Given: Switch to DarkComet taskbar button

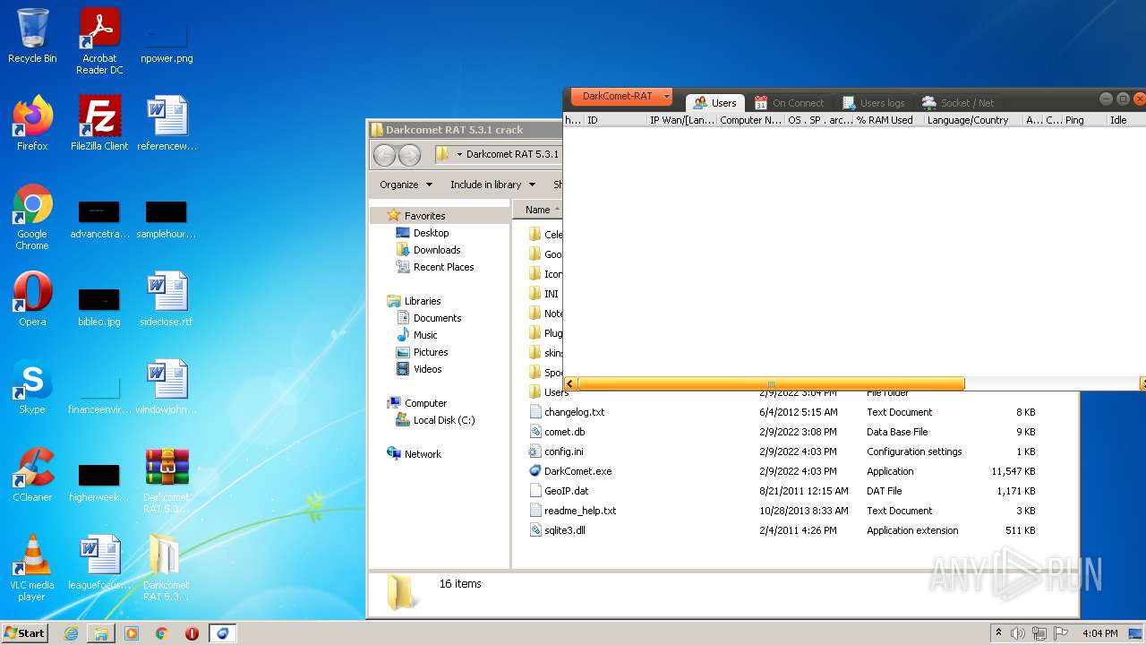Looking at the screenshot, I should tap(223, 633).
